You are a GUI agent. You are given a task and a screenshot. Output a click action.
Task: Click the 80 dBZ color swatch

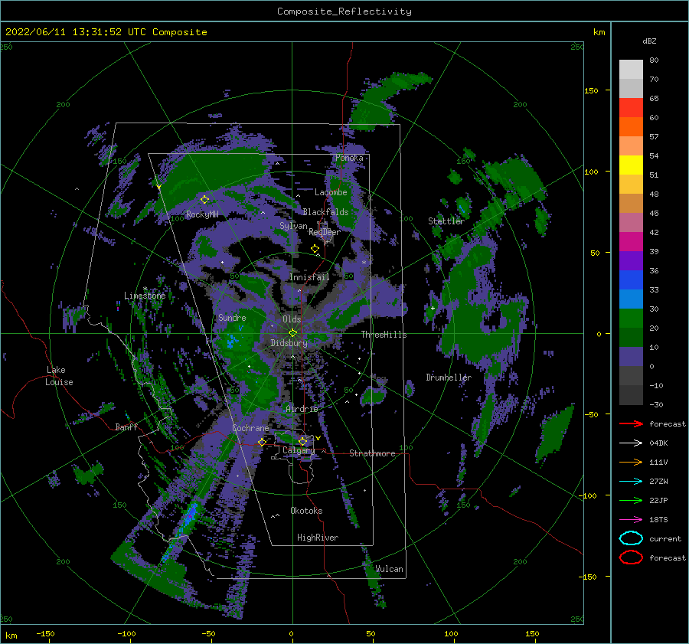[631, 69]
